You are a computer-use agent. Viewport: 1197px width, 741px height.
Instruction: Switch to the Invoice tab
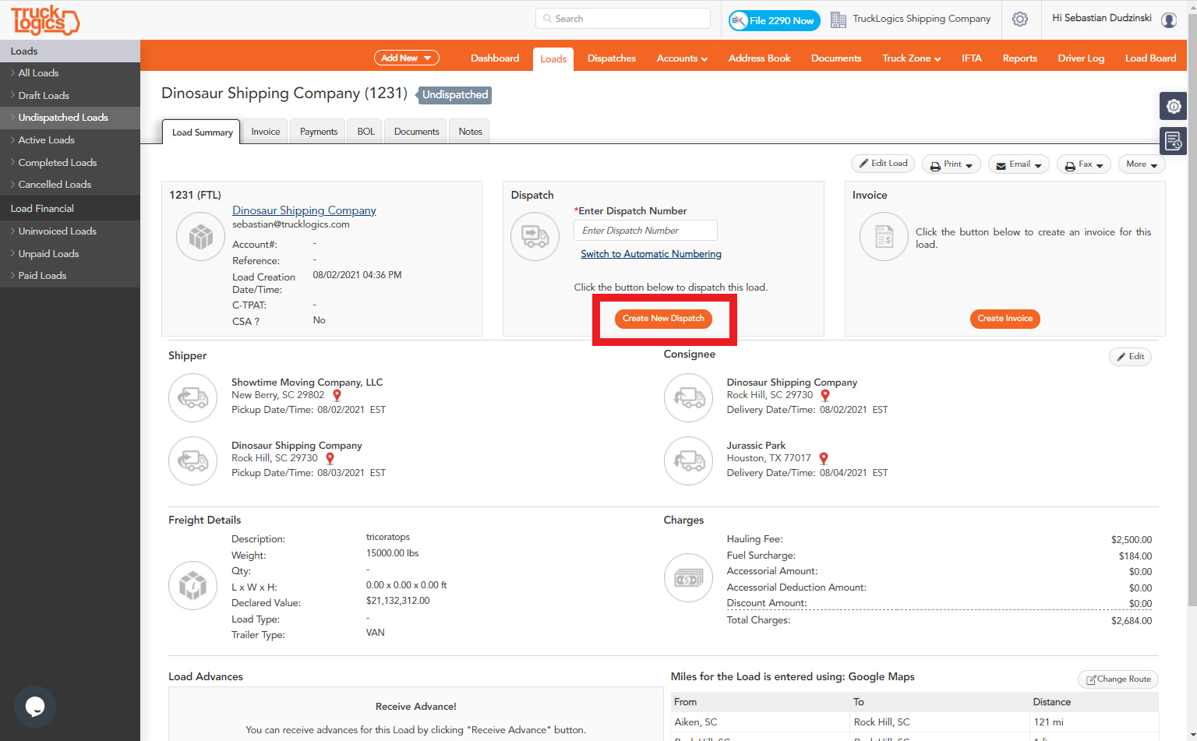266,132
